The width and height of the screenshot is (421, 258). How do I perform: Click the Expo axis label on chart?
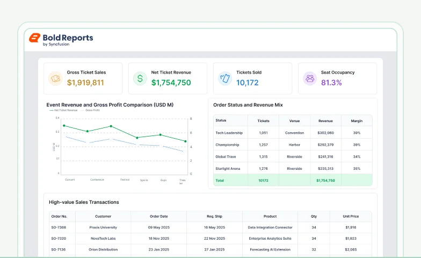163,180
